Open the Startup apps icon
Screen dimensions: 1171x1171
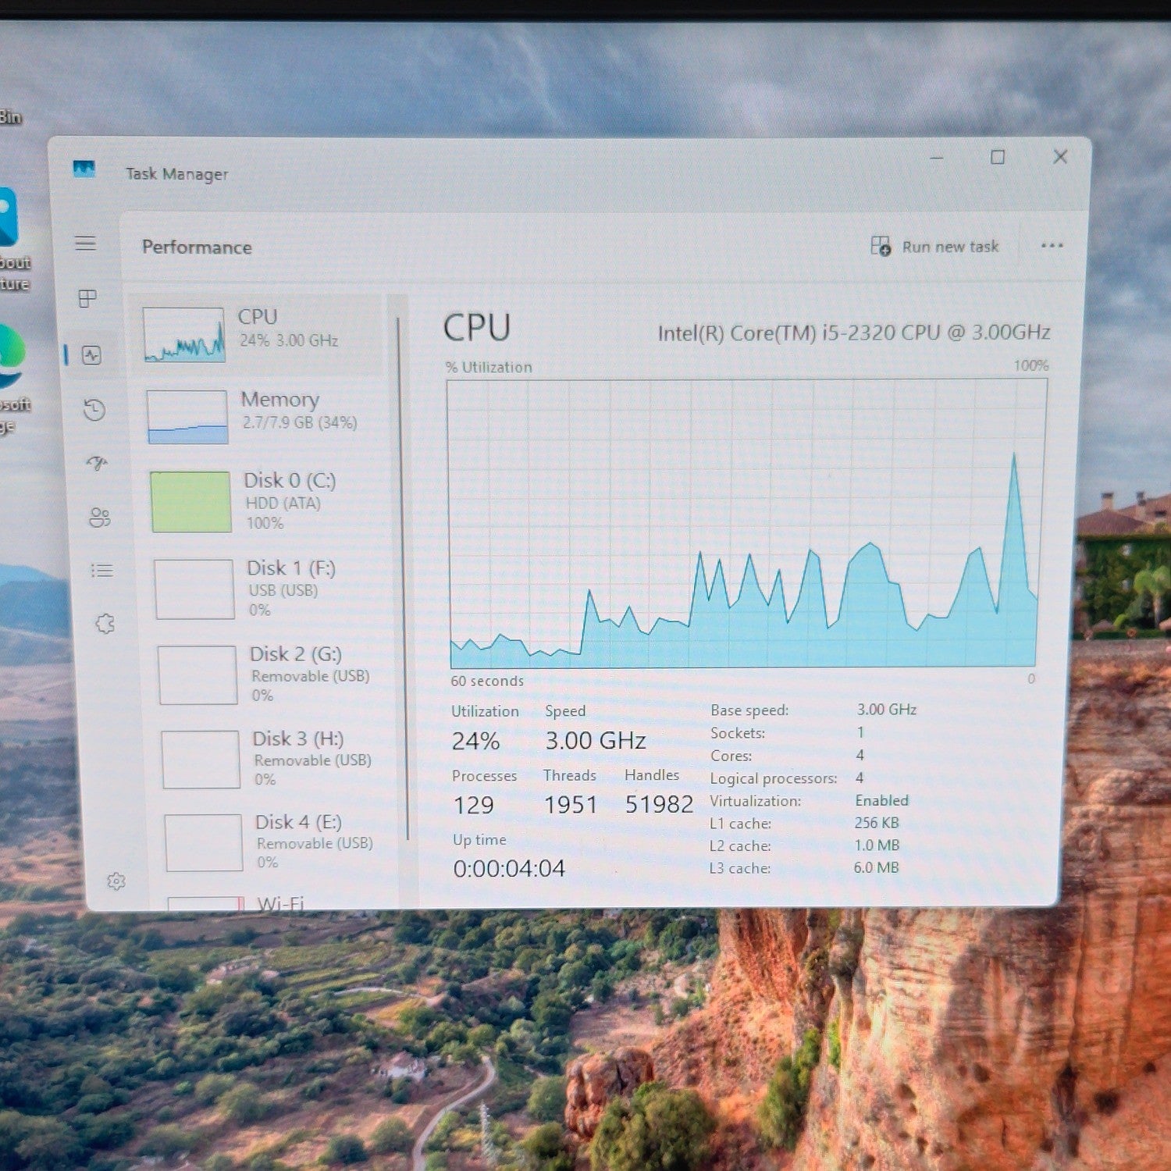(x=97, y=464)
